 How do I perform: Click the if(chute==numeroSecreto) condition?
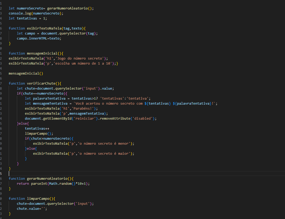[x=42, y=94]
